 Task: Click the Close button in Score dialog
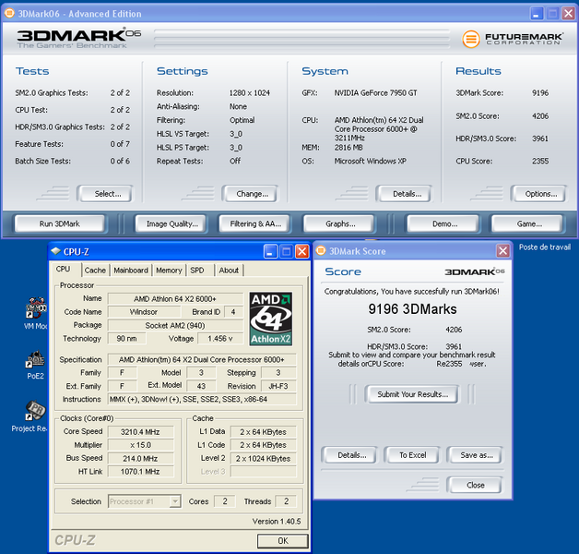(475, 485)
